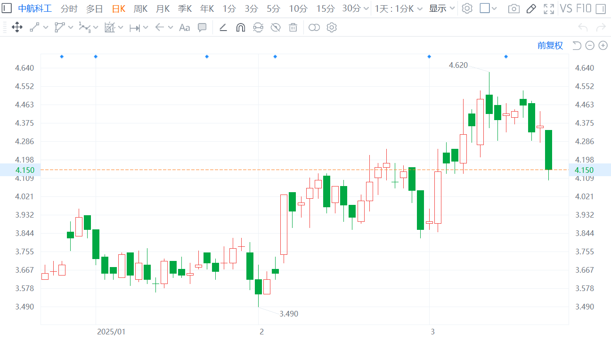Click the 前复权 adjustment link

[550, 45]
